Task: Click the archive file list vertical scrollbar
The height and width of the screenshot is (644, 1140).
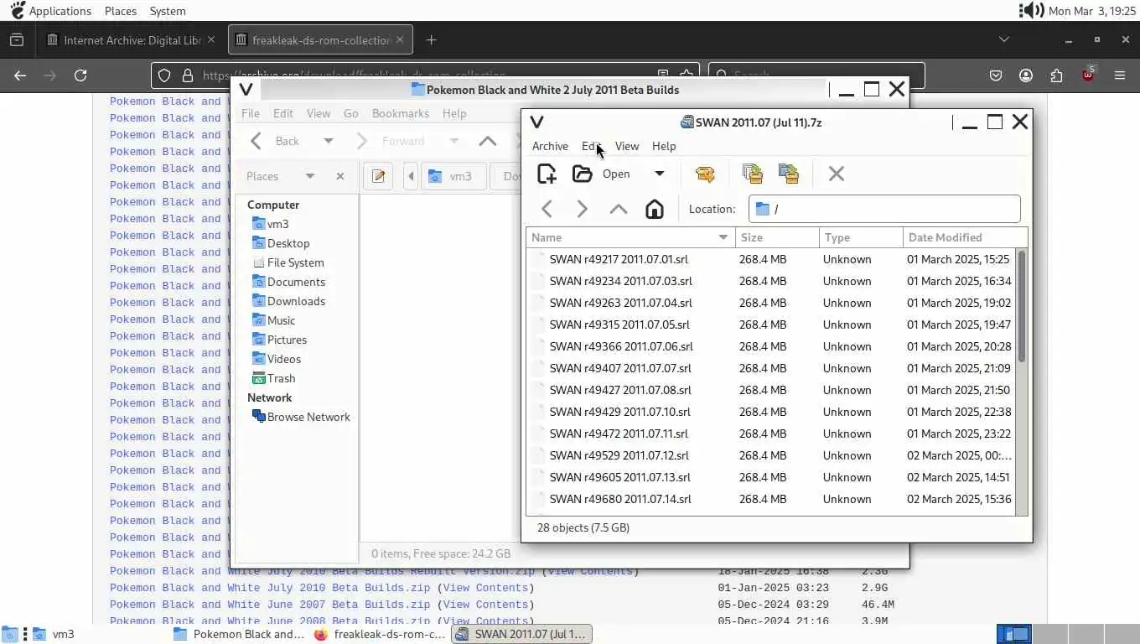Action: (1021, 306)
